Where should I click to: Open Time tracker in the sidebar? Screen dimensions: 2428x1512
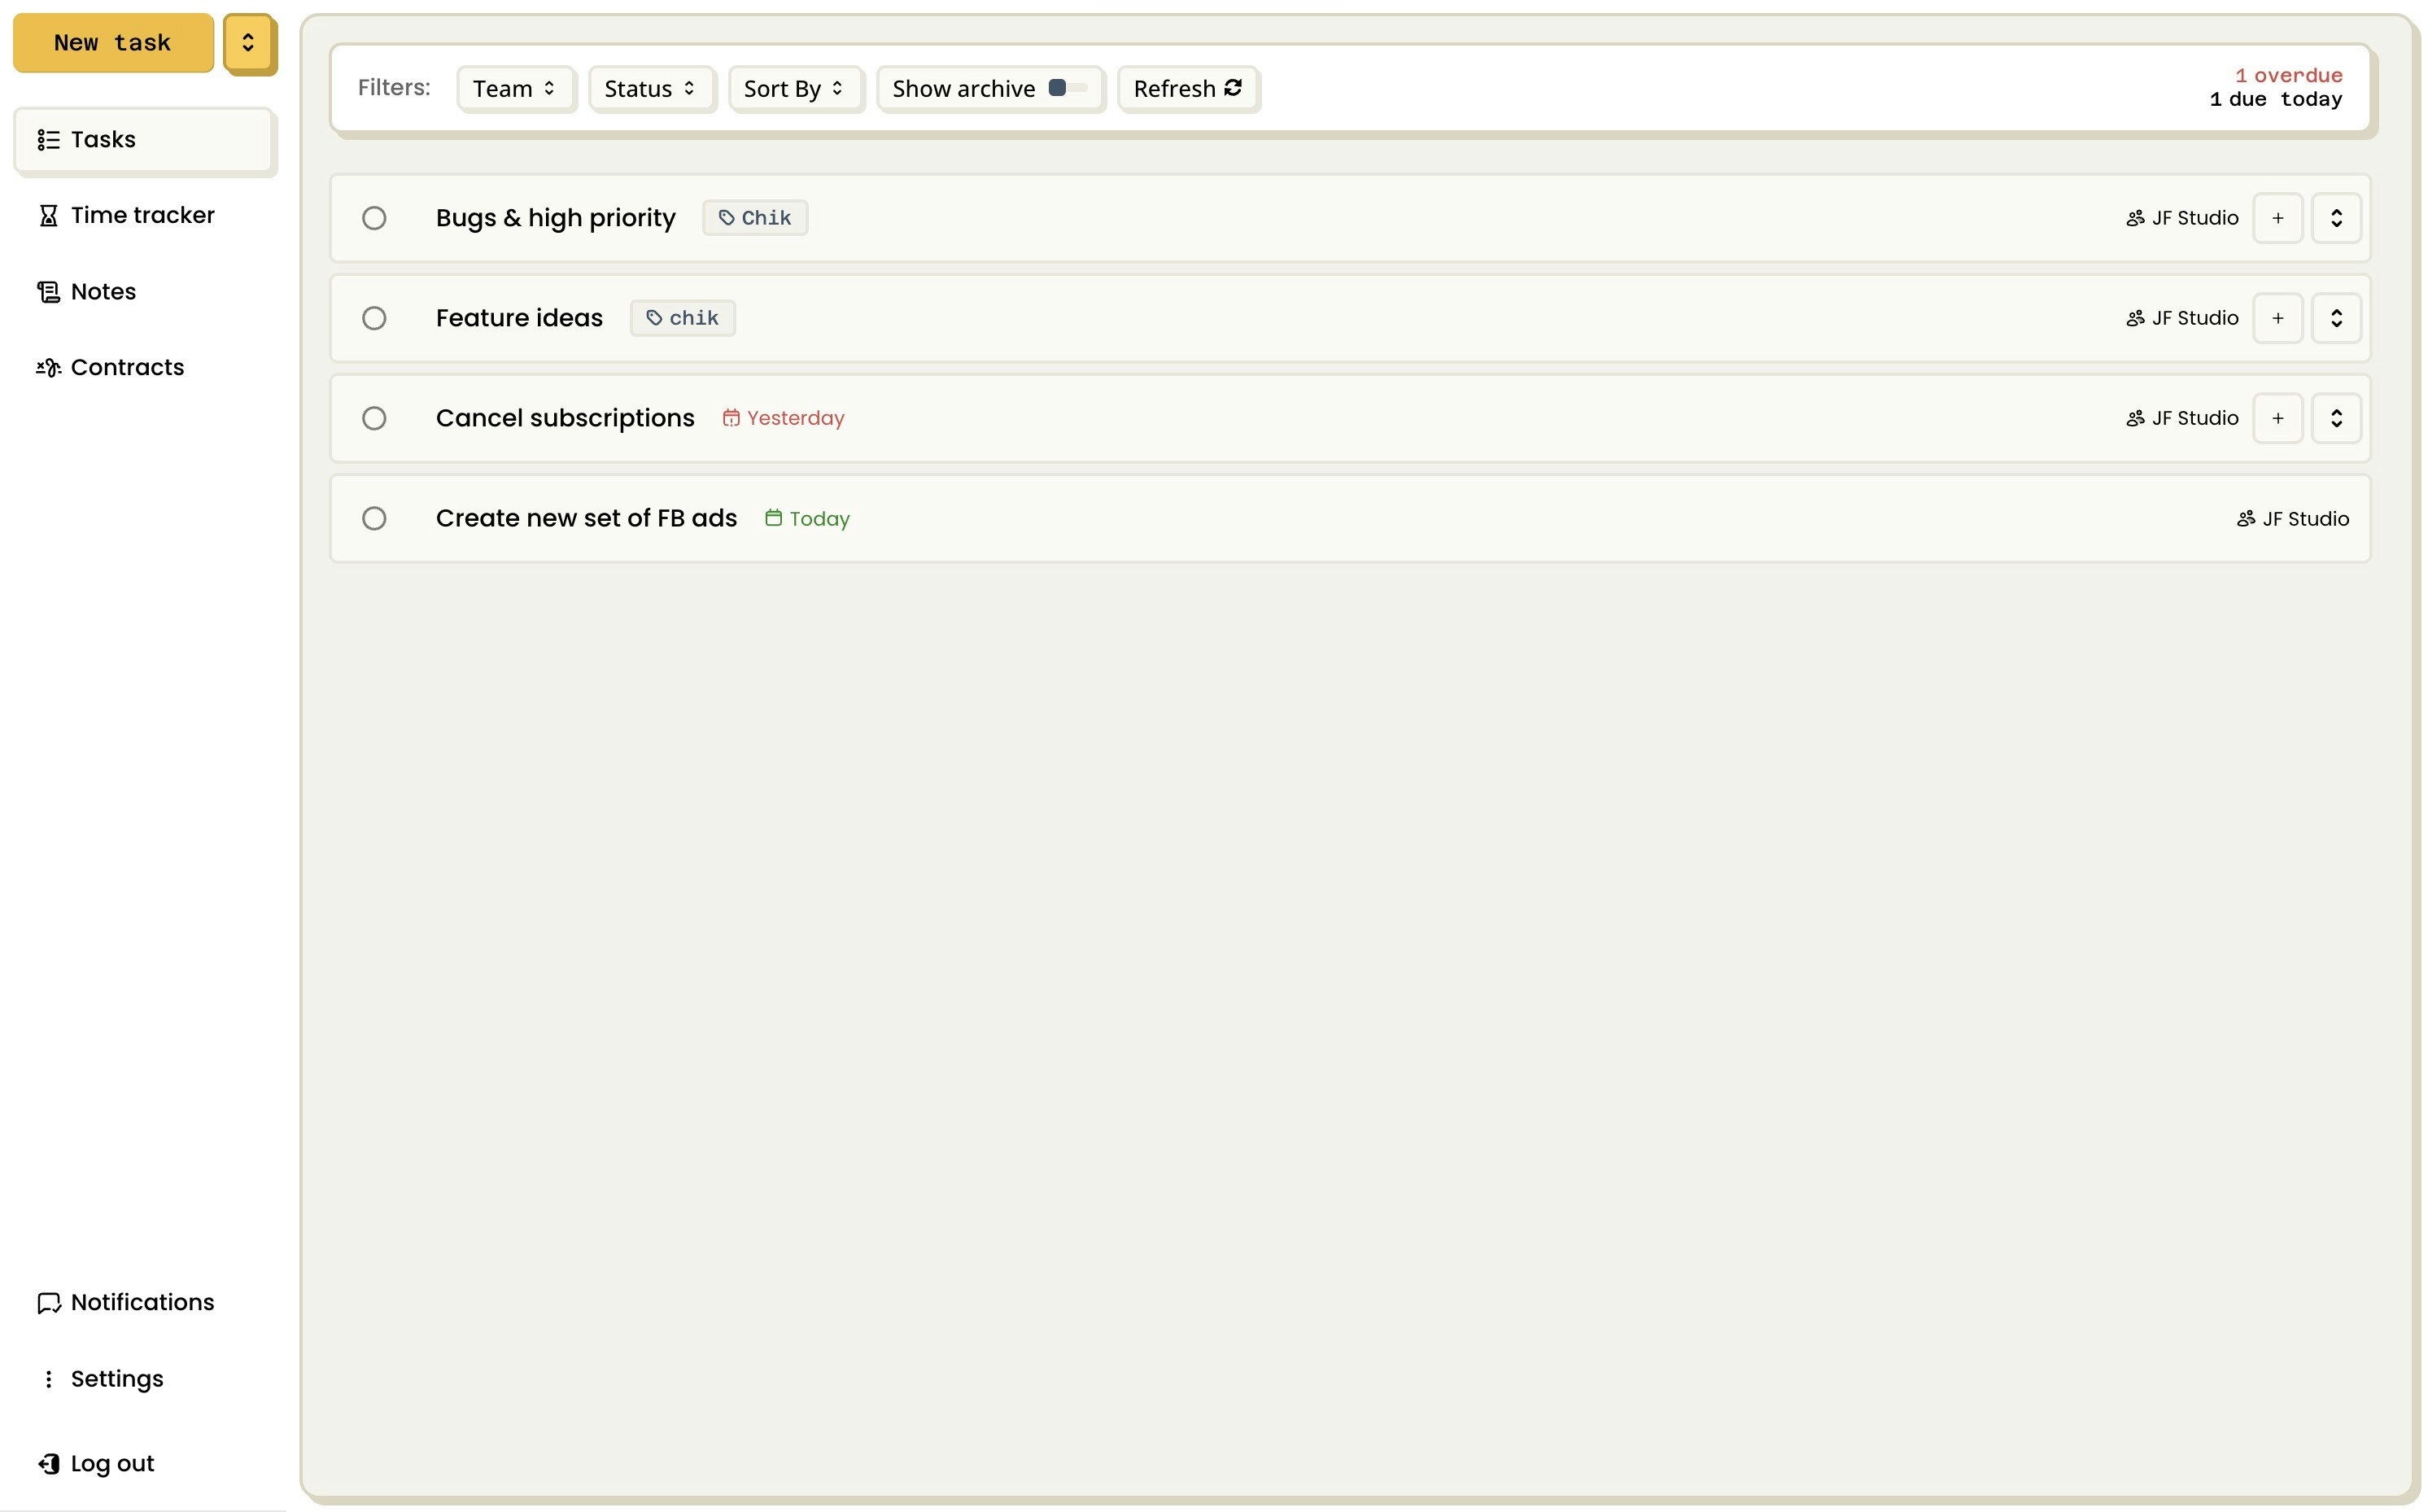(142, 215)
